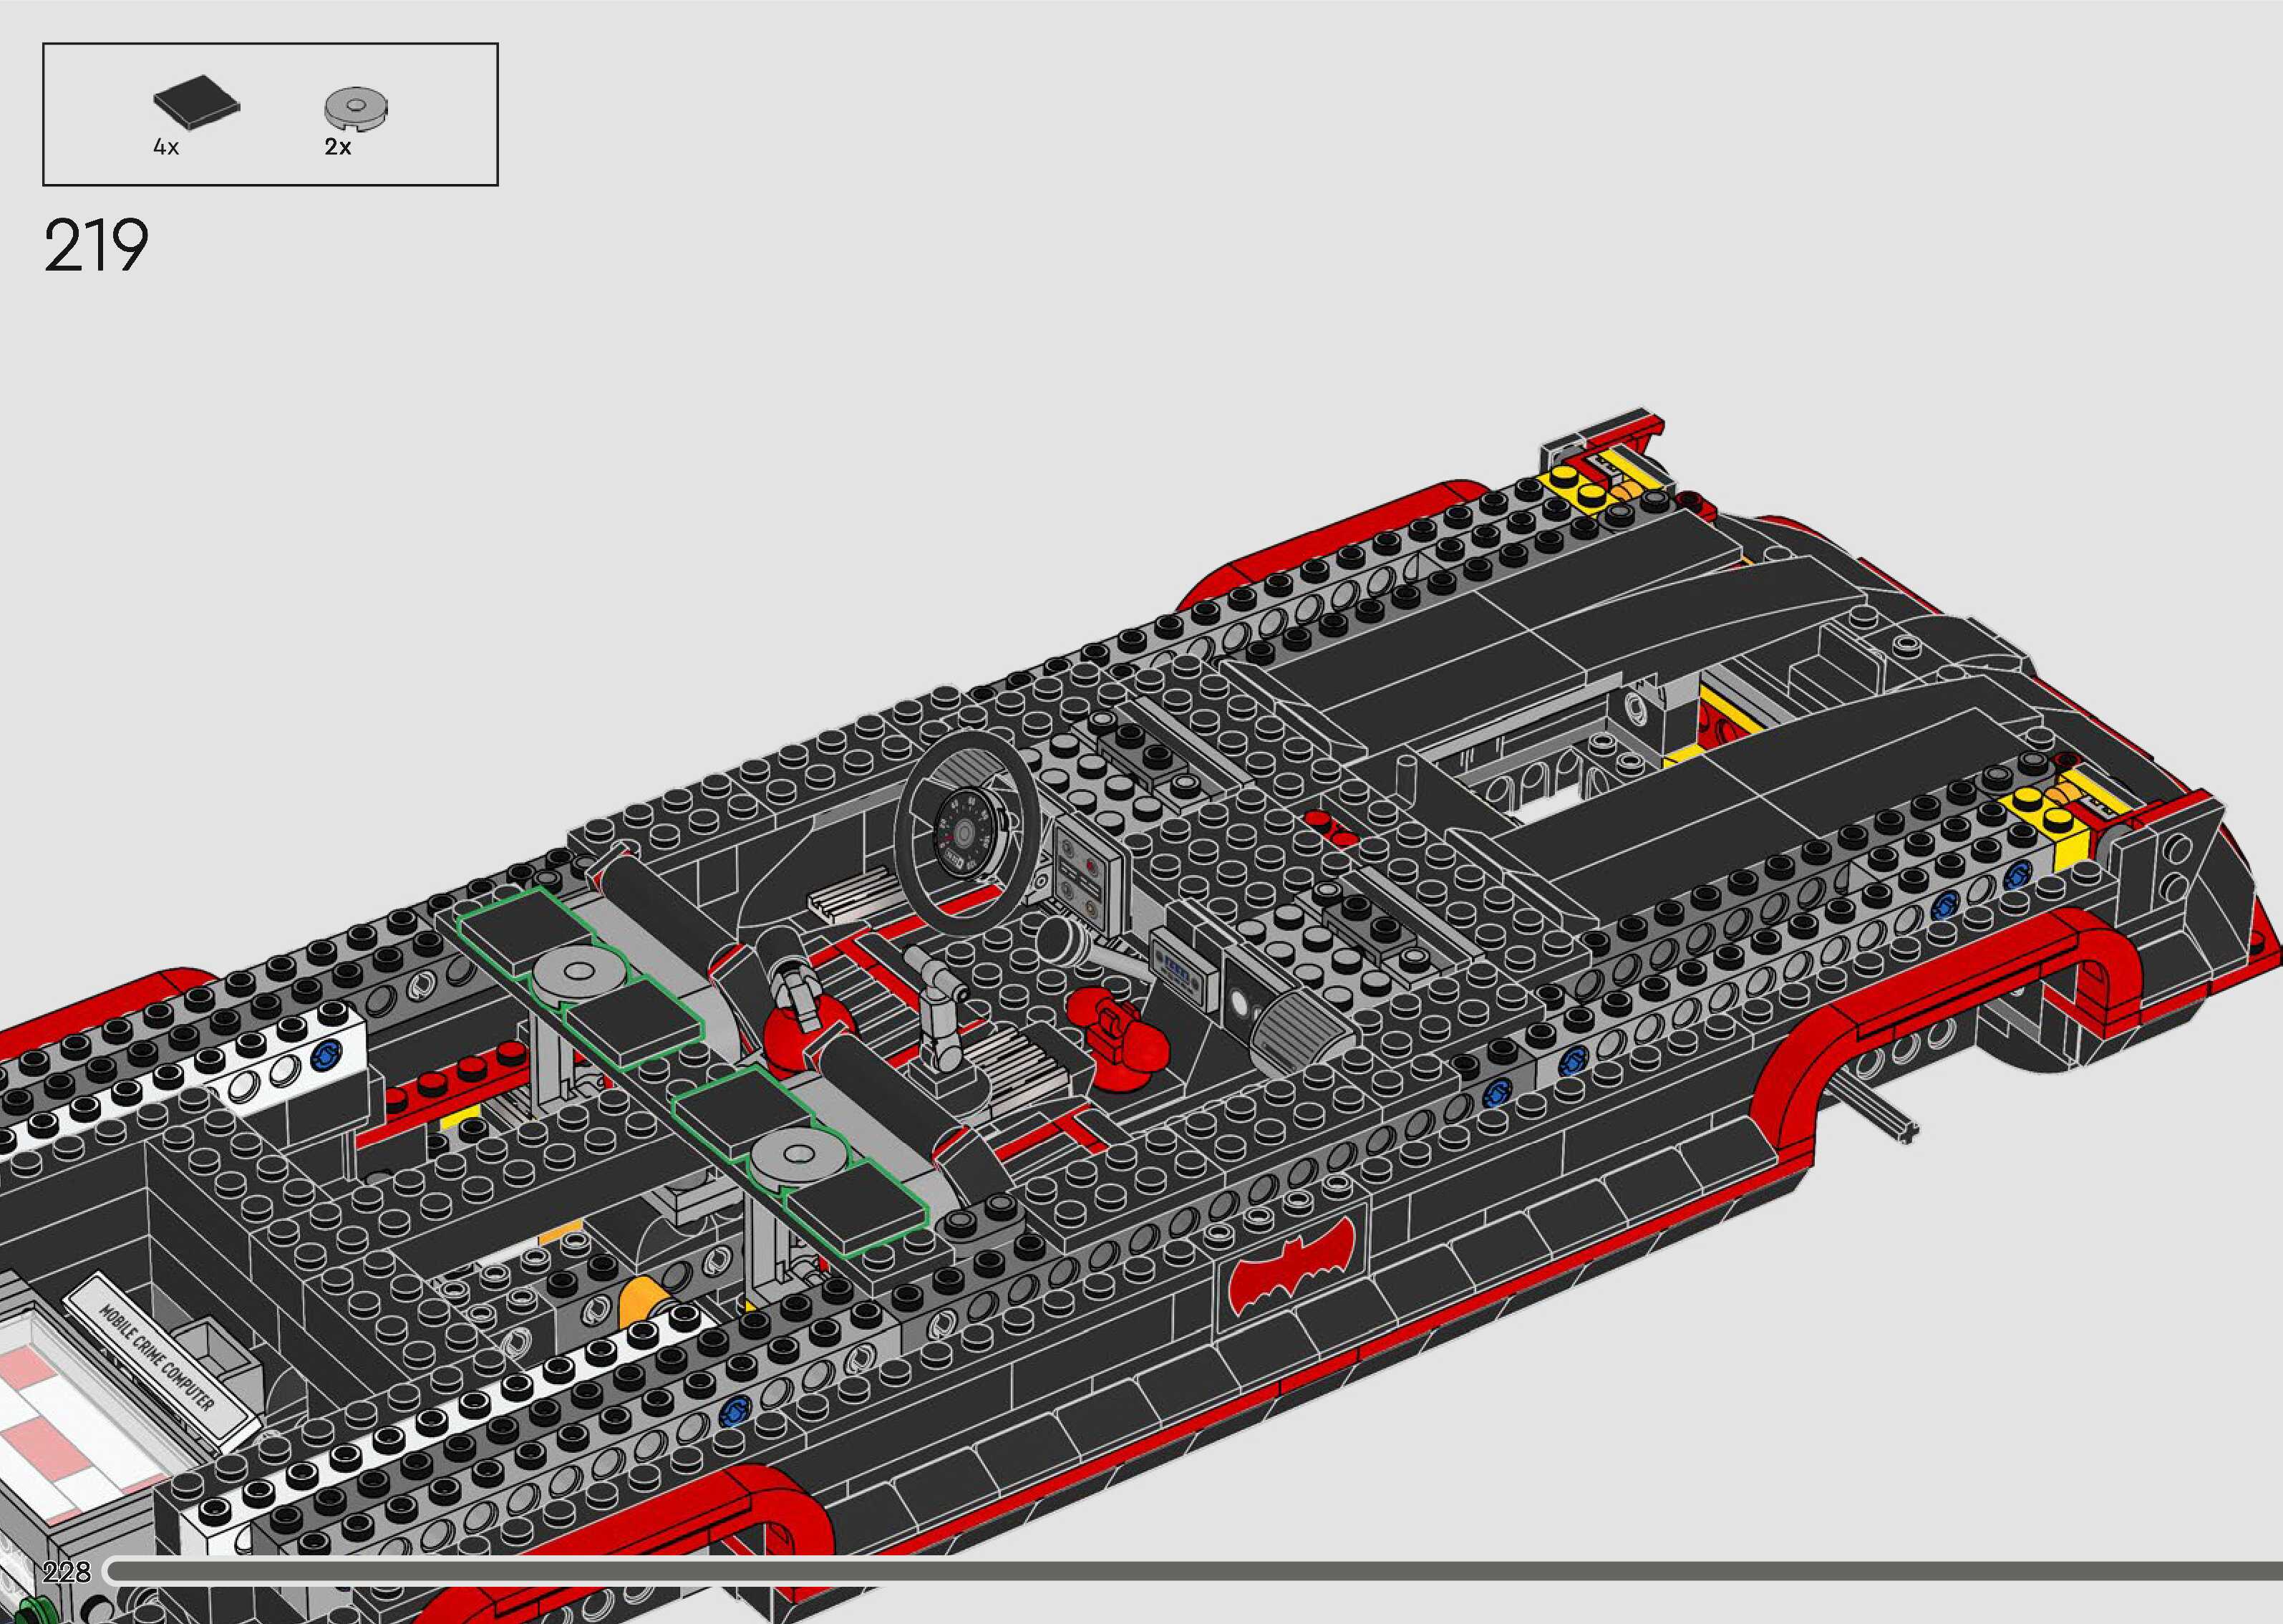Click the black 2x2 tile in parts box
The image size is (2283, 1624).
(x=197, y=102)
